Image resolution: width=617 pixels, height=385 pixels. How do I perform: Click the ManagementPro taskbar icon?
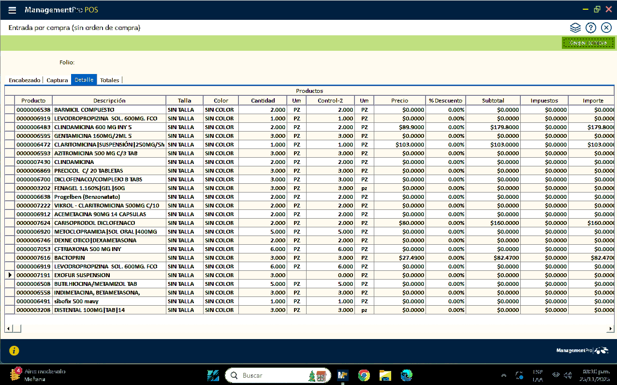tap(343, 375)
